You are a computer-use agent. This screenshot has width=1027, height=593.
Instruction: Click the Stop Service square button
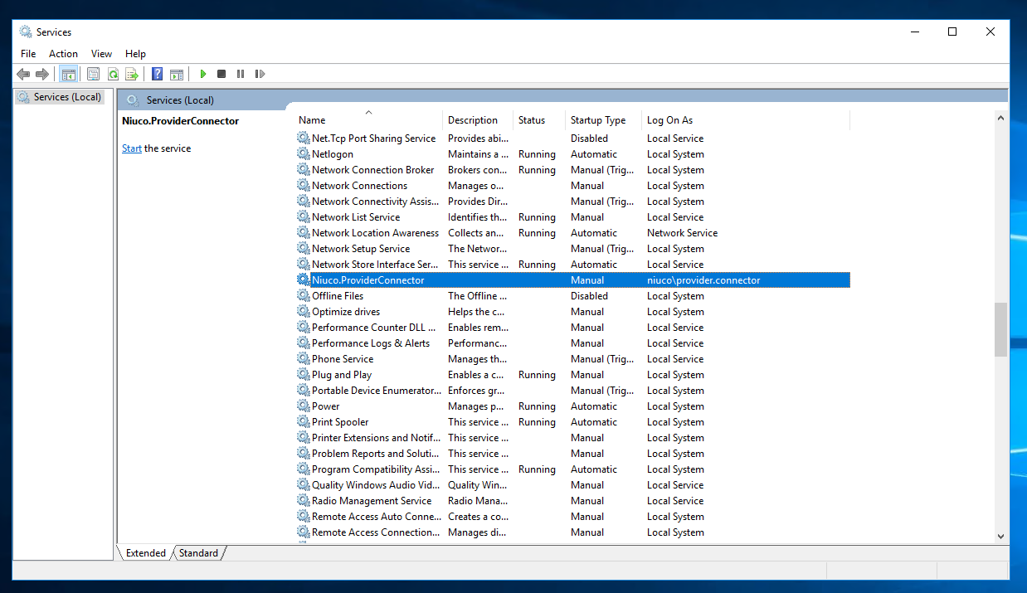(x=221, y=74)
